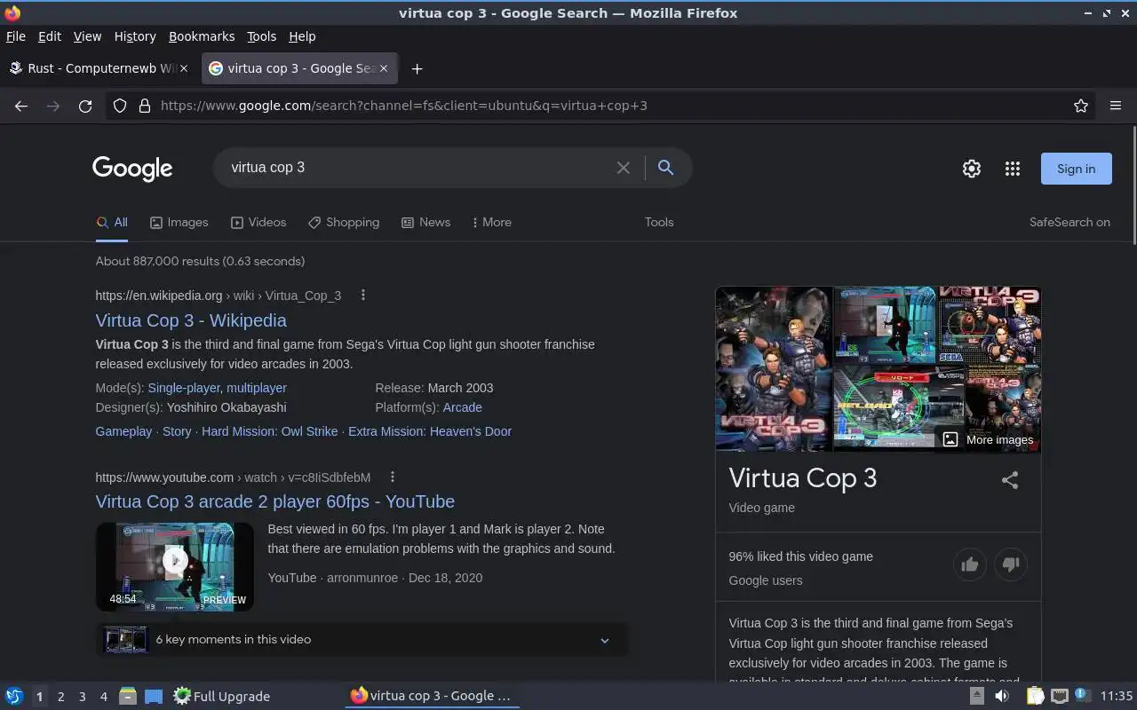Open the Virtua Cop 3 - Wikipedia link
Screen dimensions: 1137x710
point(191,320)
